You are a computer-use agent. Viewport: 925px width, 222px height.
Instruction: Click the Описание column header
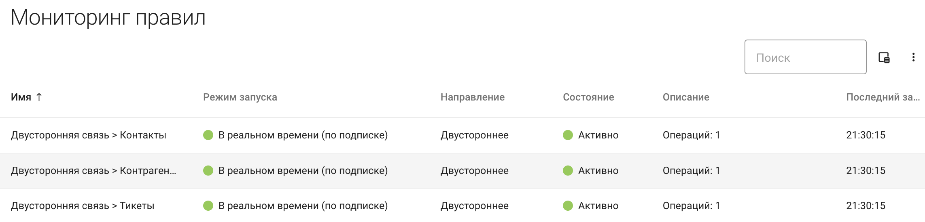point(685,97)
